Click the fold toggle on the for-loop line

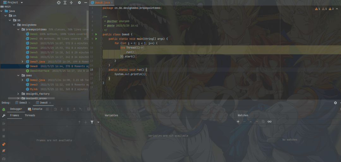[x=101, y=43]
